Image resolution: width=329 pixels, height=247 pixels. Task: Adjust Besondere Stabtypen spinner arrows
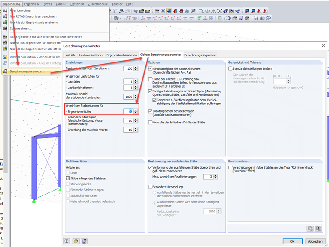click(136, 121)
